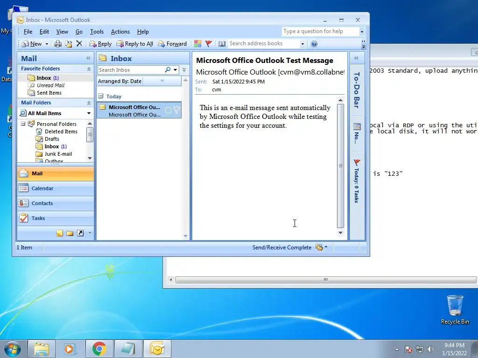Click the Search address books field

coord(264,43)
